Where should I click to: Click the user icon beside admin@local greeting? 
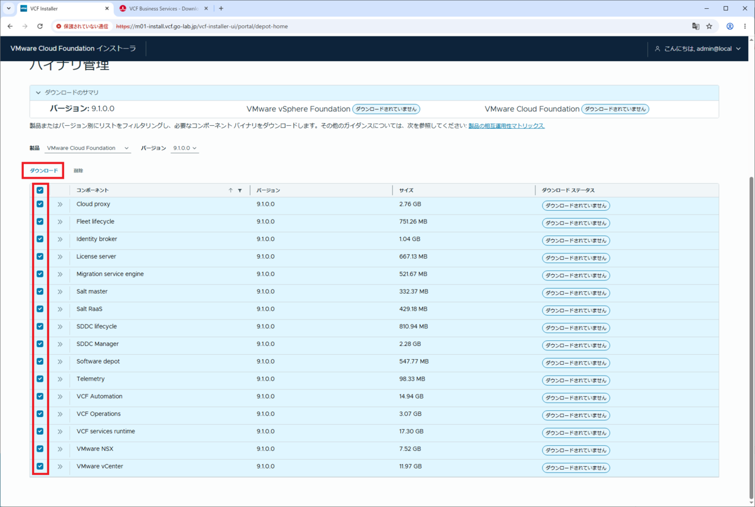[657, 48]
